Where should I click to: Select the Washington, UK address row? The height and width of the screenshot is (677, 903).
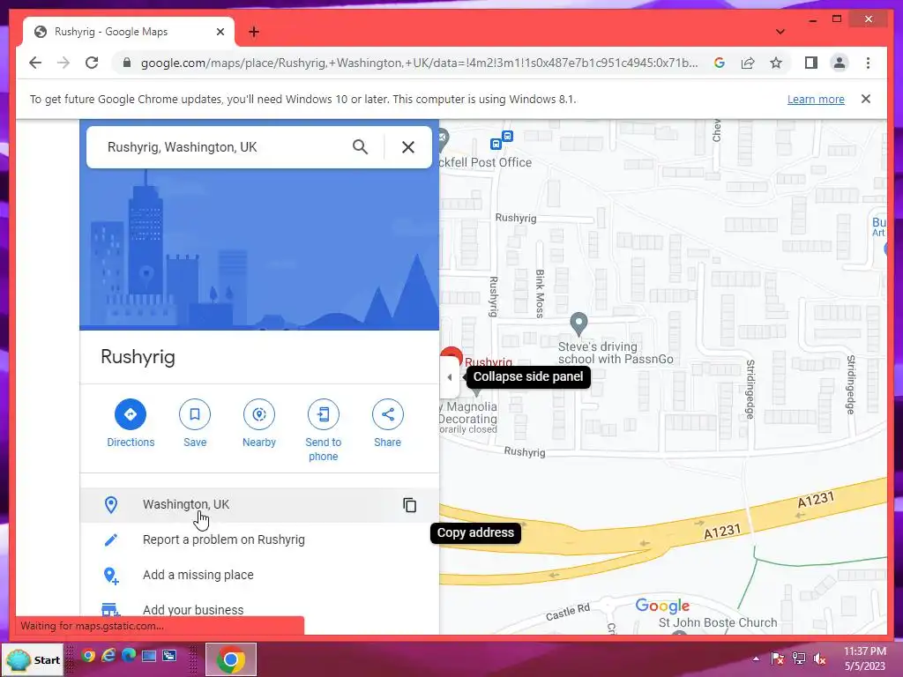(x=259, y=505)
